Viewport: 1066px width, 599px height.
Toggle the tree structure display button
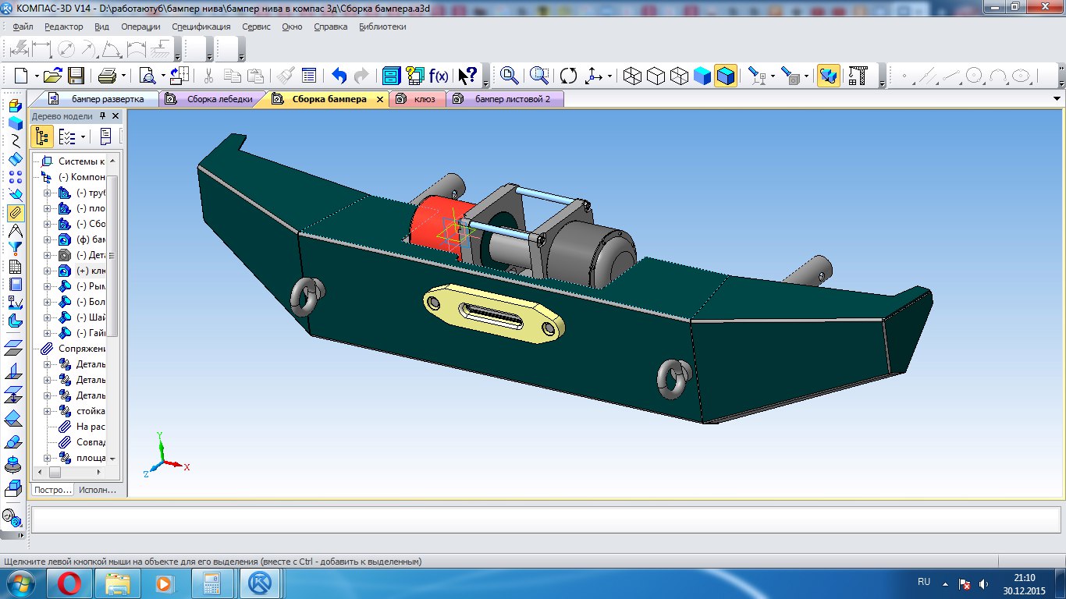[x=42, y=136]
